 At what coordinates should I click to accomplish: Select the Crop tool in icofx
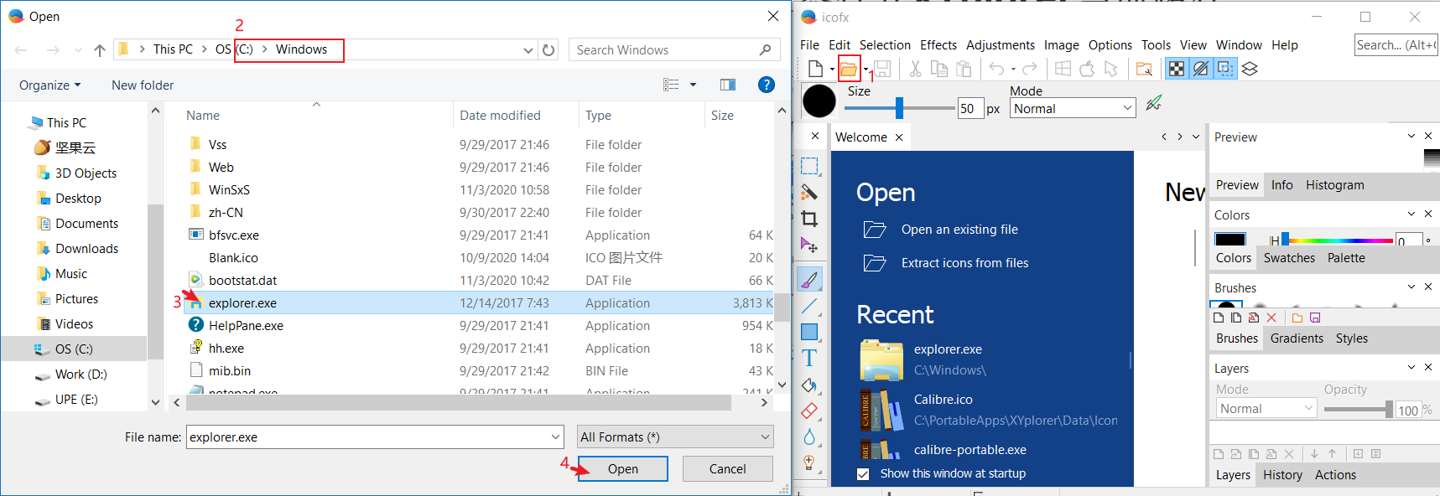tap(809, 219)
